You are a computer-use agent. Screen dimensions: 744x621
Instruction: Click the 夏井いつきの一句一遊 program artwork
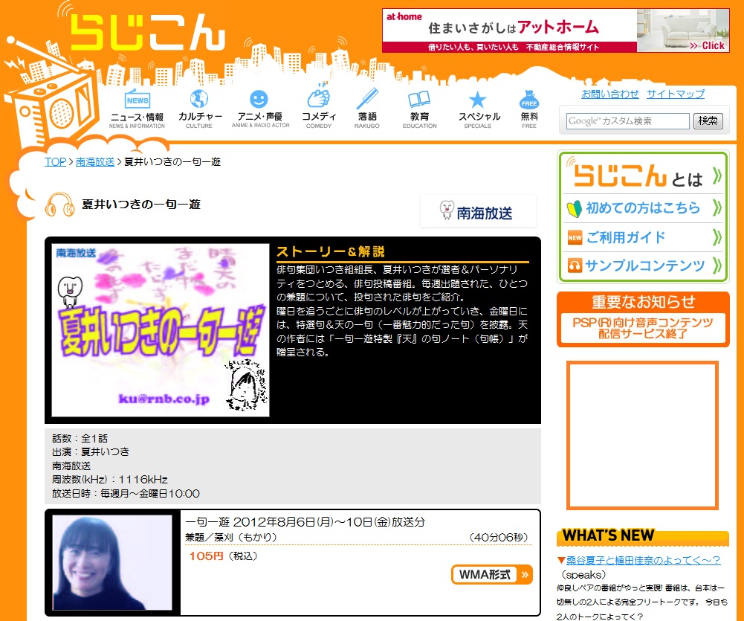coord(161,330)
